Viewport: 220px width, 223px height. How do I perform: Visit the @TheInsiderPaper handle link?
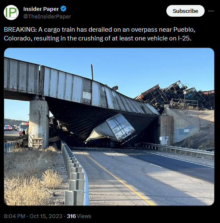[47, 17]
